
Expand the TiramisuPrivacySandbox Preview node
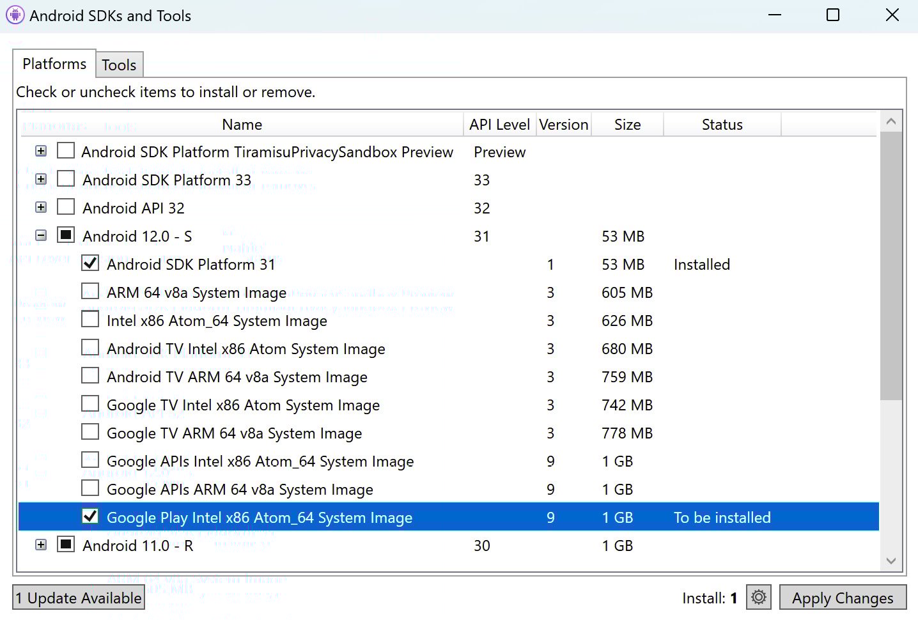click(41, 151)
